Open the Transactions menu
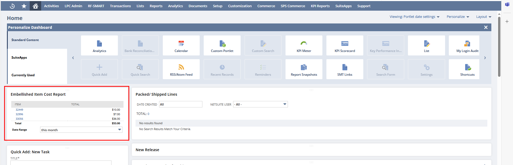 [x=120, y=6]
